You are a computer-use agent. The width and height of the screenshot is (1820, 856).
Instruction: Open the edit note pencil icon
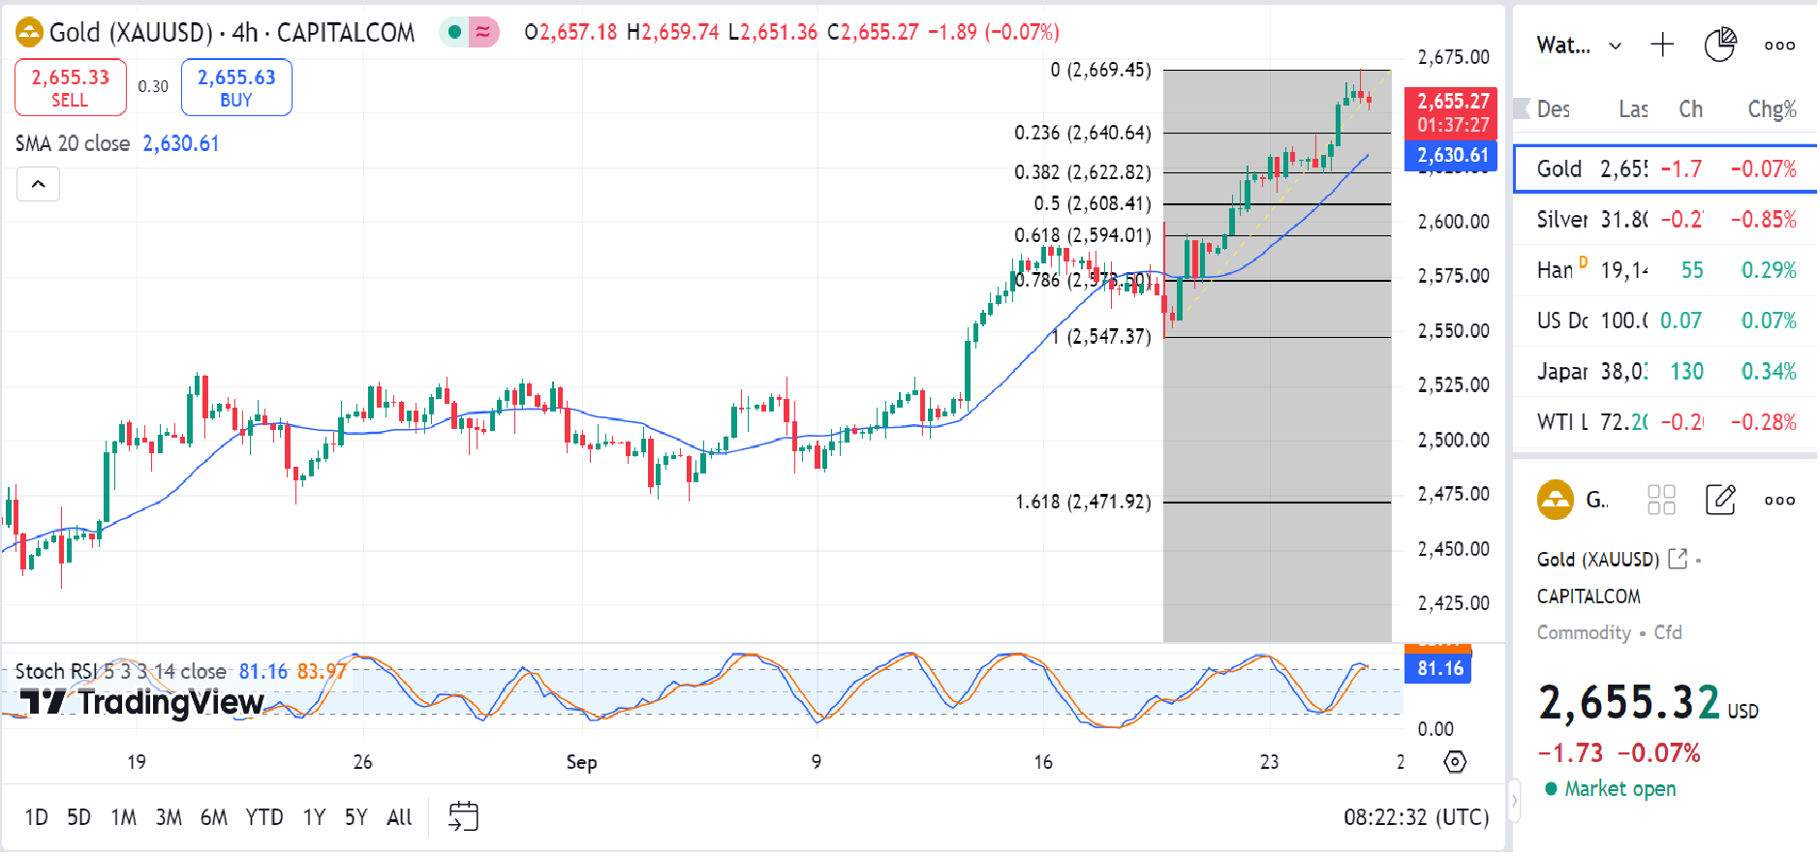1720,500
